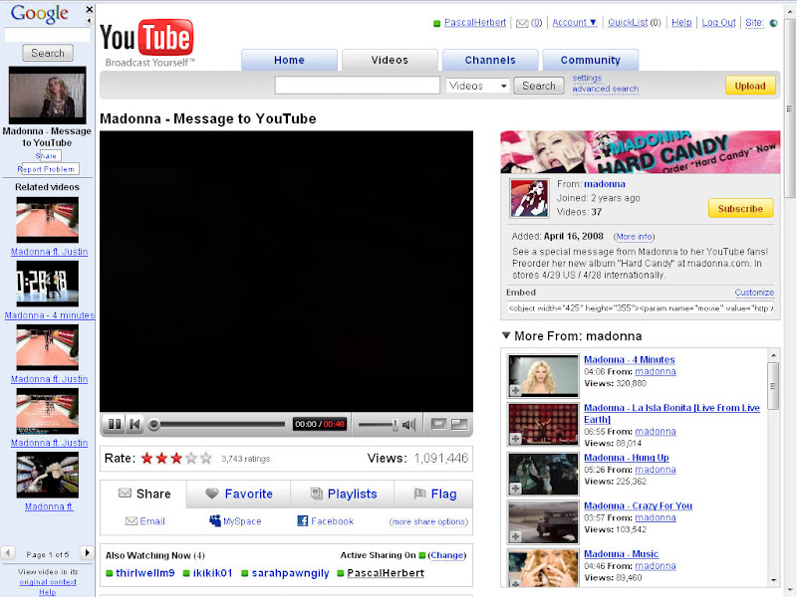
Task: Rate the video one star
Action: pos(146,459)
